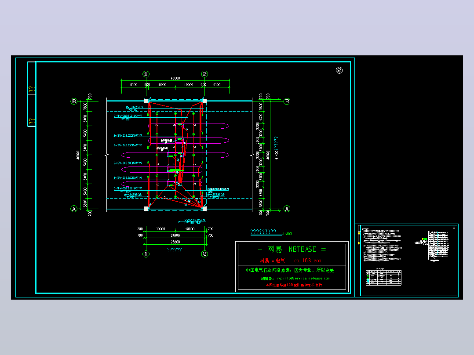Click the underlined "?????????" drawing title

coord(263,232)
